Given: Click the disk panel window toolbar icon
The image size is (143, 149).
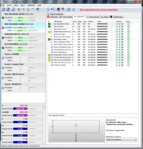Looking at the screenshot, I should [x=13, y=9].
